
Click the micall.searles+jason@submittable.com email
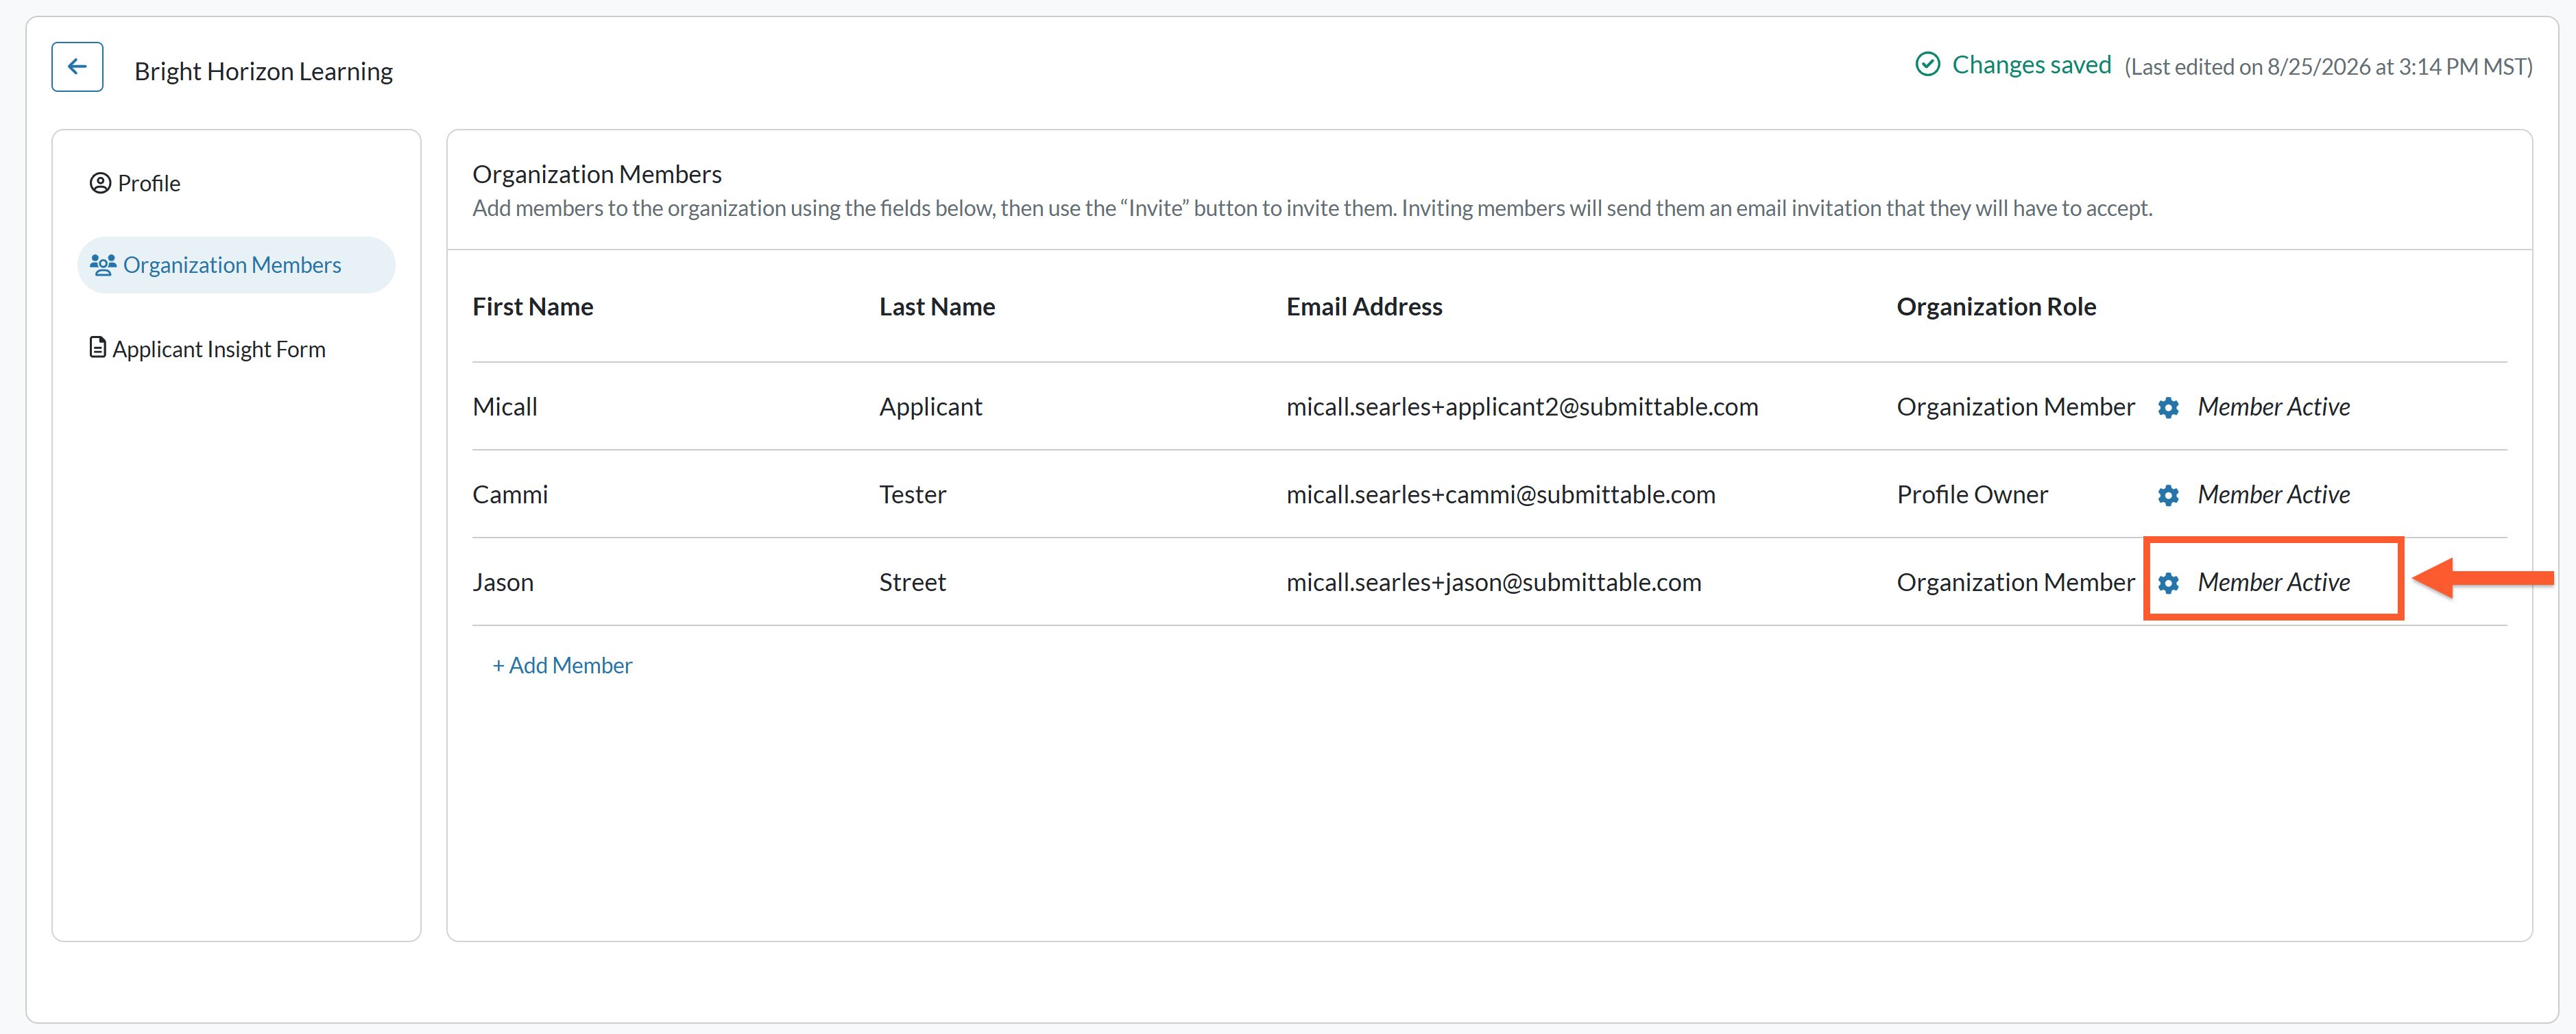coord(1493,582)
